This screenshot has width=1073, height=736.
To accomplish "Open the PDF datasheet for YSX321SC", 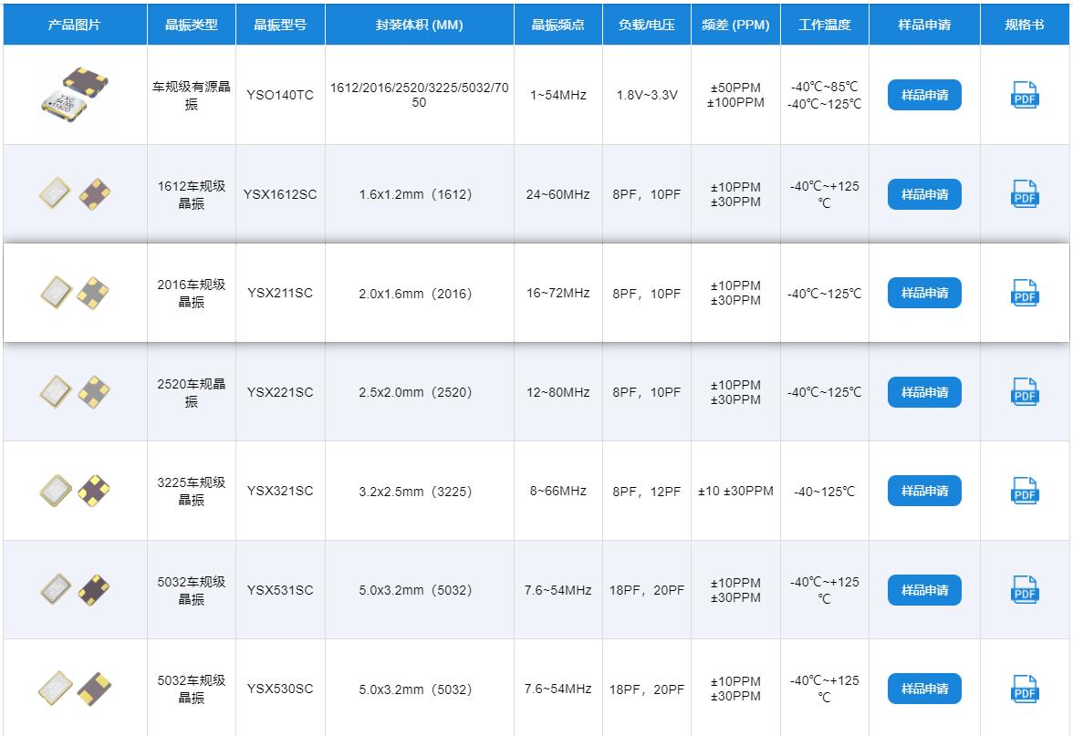I will 1025,491.
